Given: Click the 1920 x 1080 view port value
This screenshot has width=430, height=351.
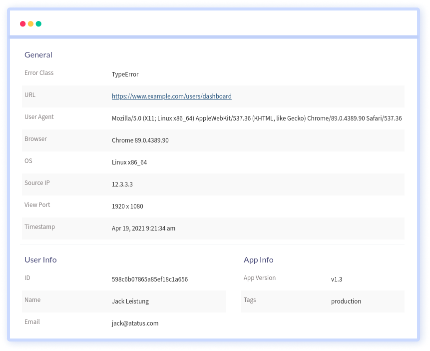Looking at the screenshot, I should click(127, 206).
